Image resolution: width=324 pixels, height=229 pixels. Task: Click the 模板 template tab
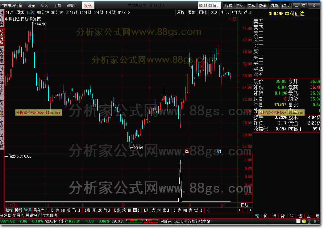click(18, 210)
